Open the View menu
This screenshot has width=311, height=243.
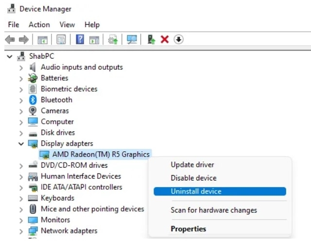point(67,25)
